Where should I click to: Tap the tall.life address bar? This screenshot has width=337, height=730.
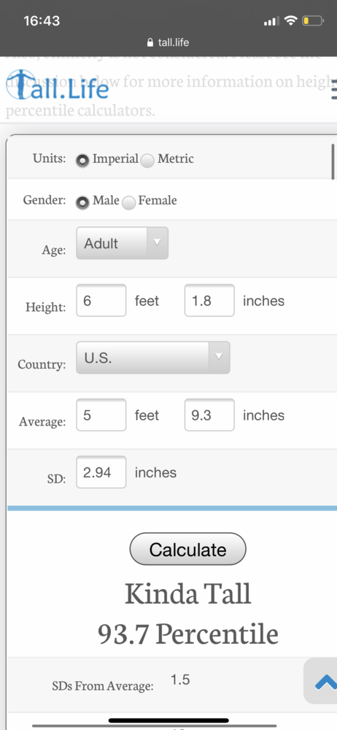tap(168, 43)
